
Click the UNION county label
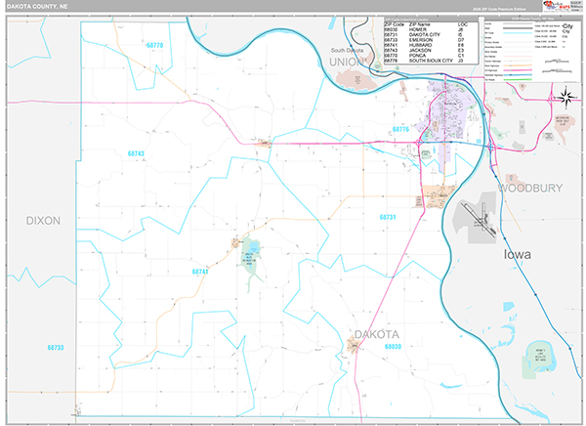pos(347,62)
